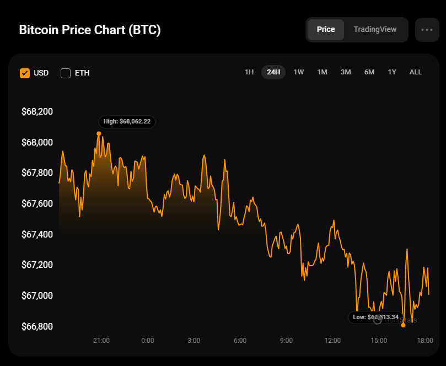Screen dimensions: 446x366
Task: Show the 3M price history
Action: pos(346,72)
